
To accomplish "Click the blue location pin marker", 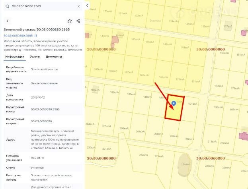I will click(174, 104).
